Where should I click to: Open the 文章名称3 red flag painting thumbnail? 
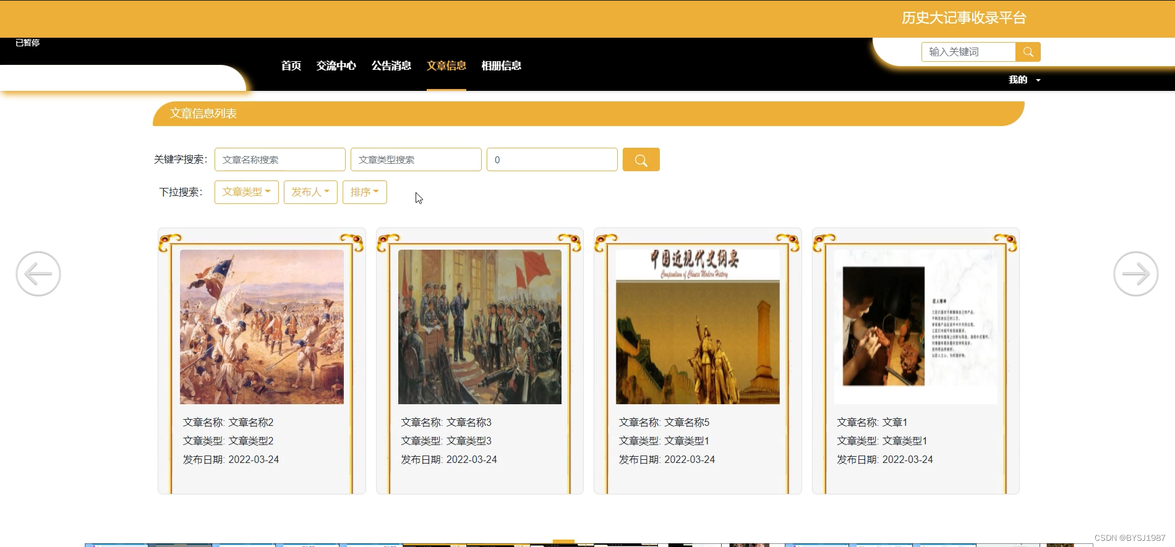480,327
